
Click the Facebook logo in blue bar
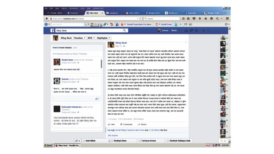[52, 30]
